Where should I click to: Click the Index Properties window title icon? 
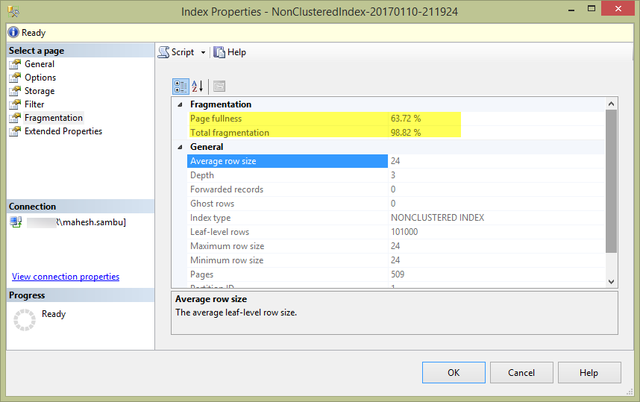pyautogui.click(x=13, y=11)
